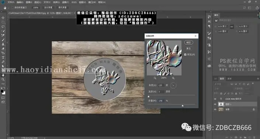Toggle Scroll All Windows checkbox in options bar
The image size is (260, 139).
pos(13,8)
